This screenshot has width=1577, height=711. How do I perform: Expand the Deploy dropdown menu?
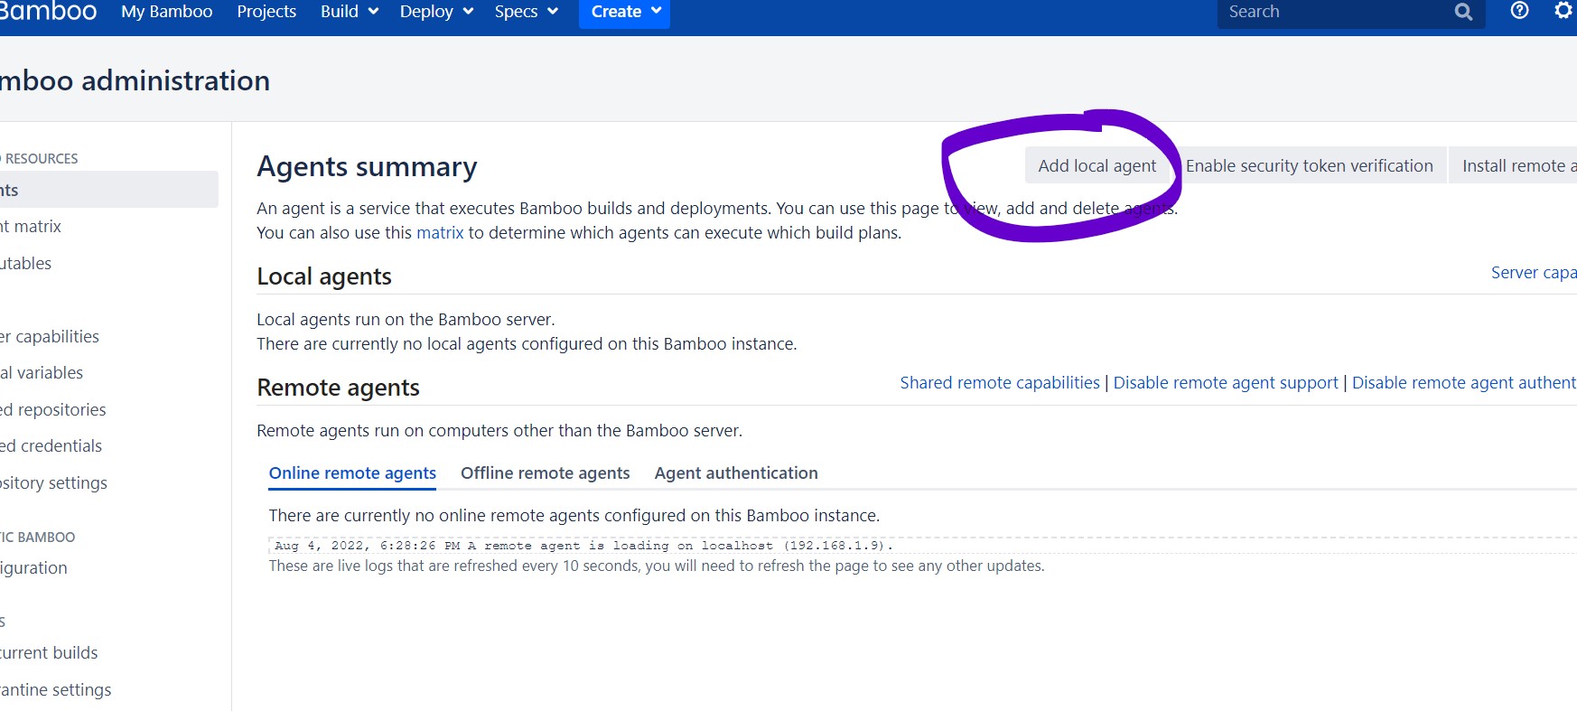436,12
